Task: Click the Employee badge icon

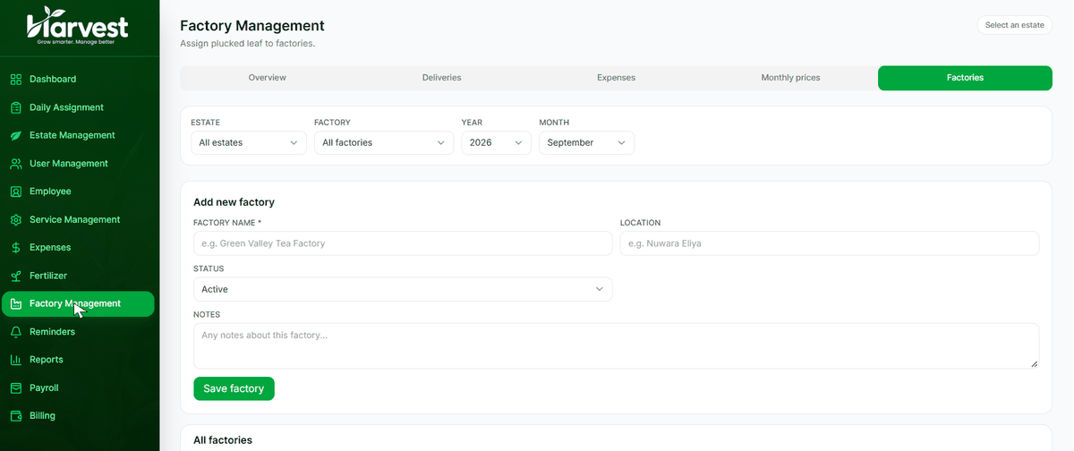Action: tap(16, 191)
